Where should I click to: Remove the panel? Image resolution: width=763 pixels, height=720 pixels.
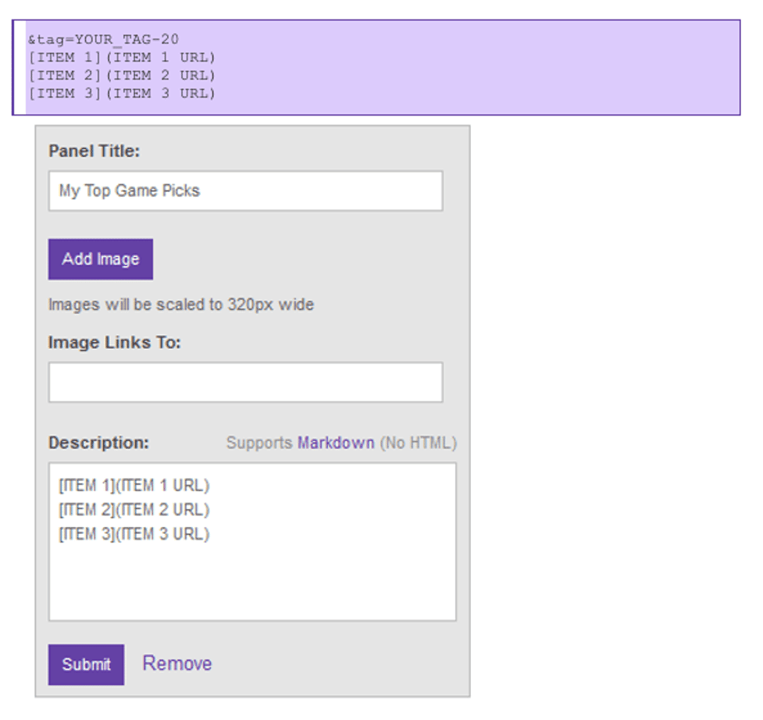177,664
